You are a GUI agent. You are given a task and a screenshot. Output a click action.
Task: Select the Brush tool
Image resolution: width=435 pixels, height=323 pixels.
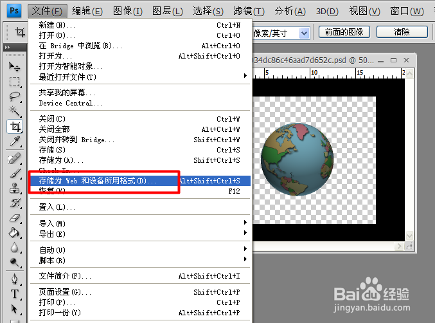14,174
